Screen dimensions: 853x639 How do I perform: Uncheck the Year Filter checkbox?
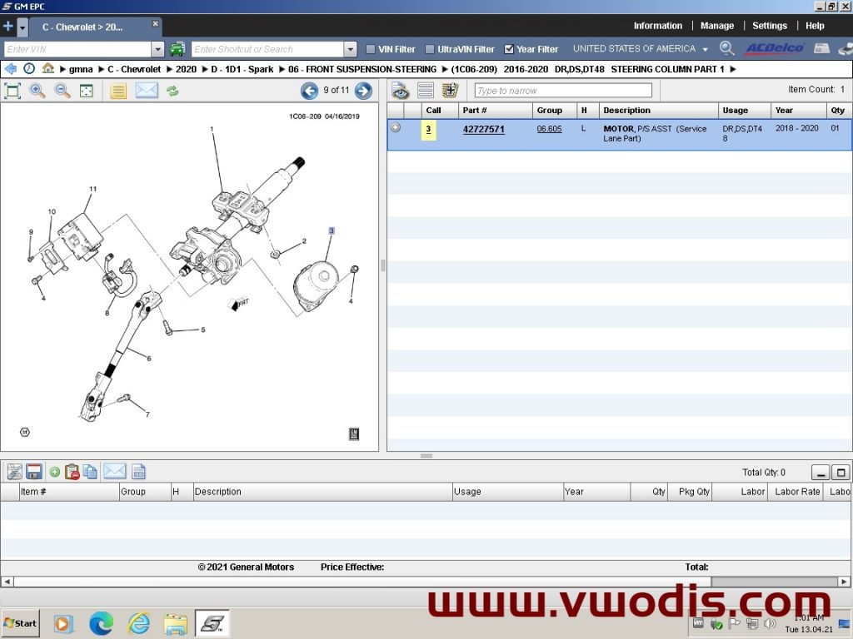(509, 49)
